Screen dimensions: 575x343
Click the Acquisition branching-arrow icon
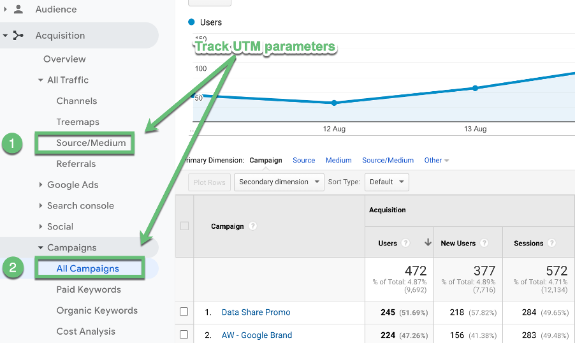point(18,36)
